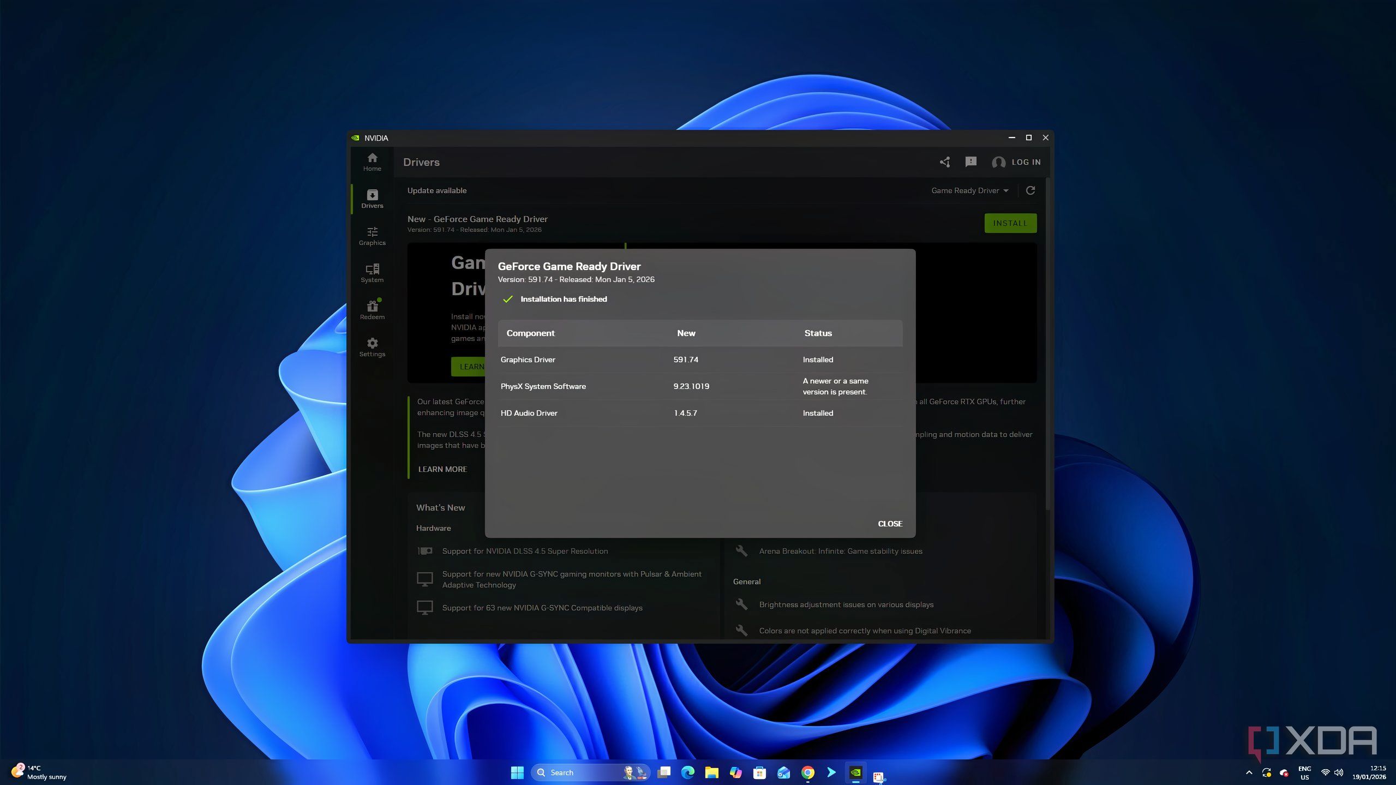Open Outlook from the taskbar
This screenshot has height=785, width=1396.
point(783,772)
